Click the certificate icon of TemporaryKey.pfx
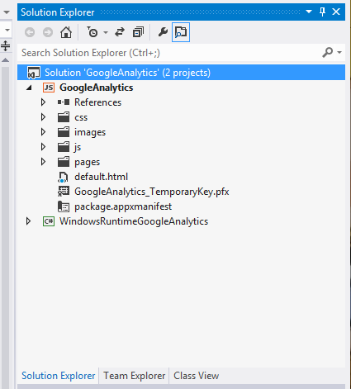Image resolution: width=351 pixels, height=389 pixels. (x=64, y=192)
